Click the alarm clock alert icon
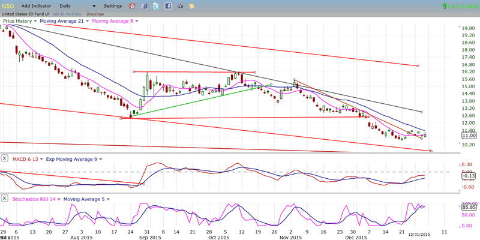The height and width of the screenshot is (240, 480). tap(133, 6)
